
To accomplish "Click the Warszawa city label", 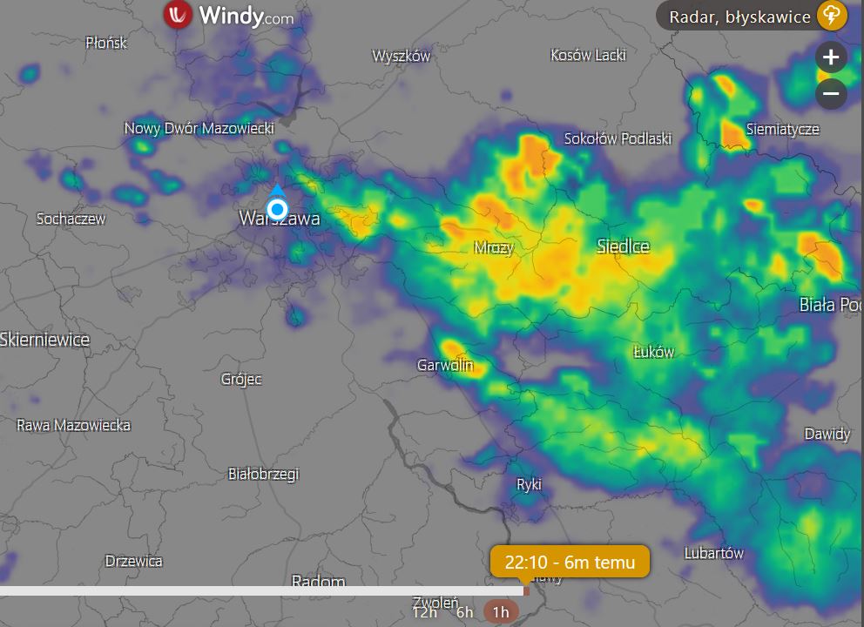I will 280,219.
